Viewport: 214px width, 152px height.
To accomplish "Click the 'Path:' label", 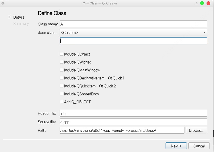I will pyautogui.click(x=42, y=130).
